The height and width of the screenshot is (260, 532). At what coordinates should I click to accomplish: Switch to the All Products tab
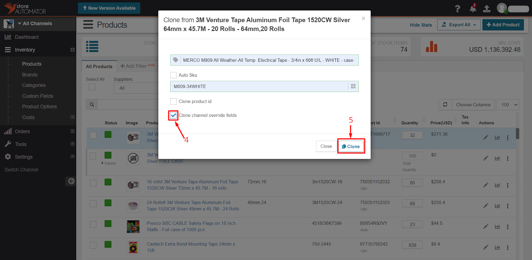point(99,66)
